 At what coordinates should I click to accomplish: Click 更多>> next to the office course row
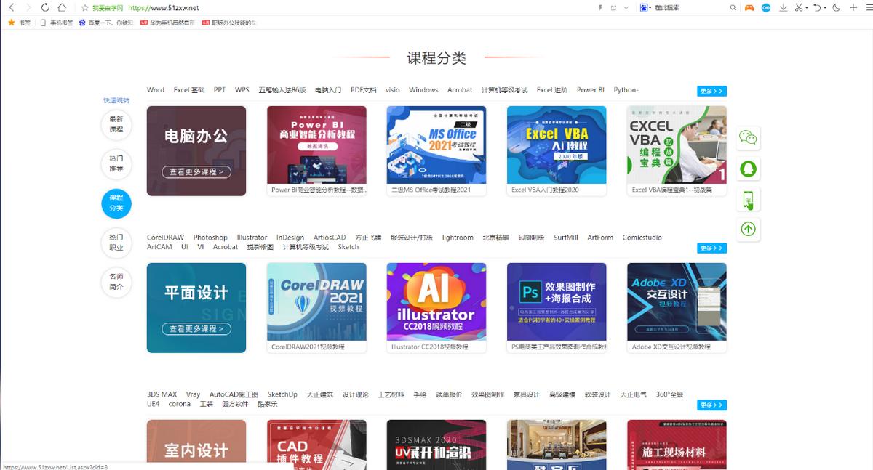(x=713, y=90)
